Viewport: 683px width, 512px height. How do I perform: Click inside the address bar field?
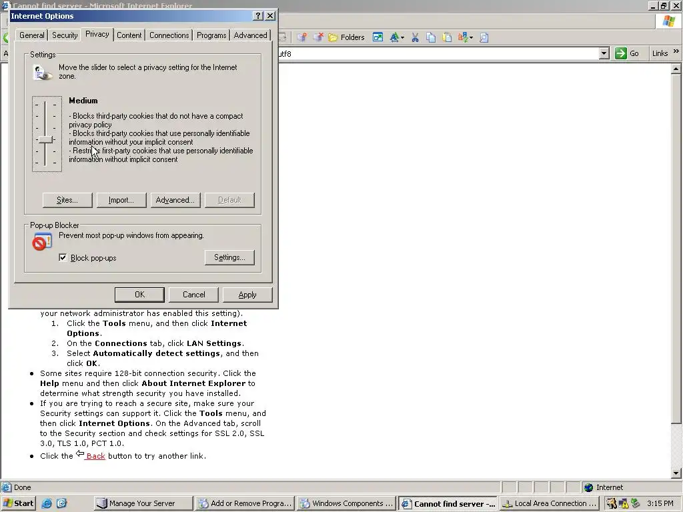click(x=438, y=53)
